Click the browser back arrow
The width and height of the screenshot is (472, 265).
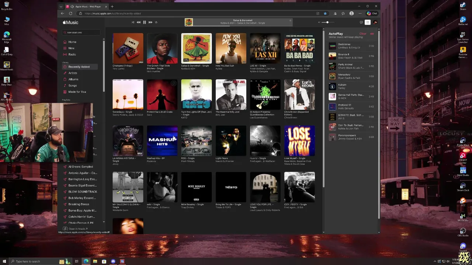tap(63, 14)
